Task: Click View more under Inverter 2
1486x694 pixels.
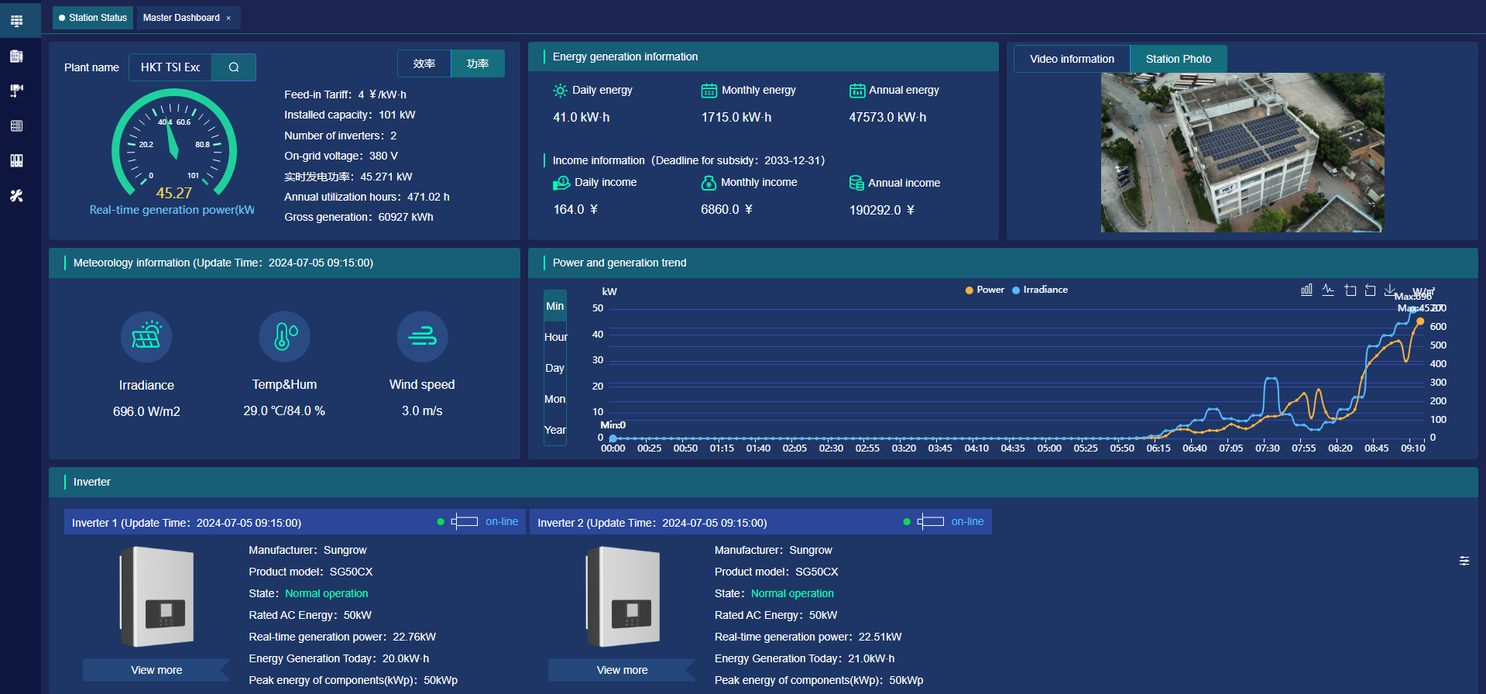Action: pyautogui.click(x=622, y=670)
